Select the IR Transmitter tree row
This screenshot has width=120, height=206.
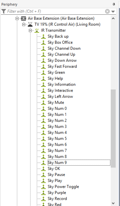(x=53, y=30)
